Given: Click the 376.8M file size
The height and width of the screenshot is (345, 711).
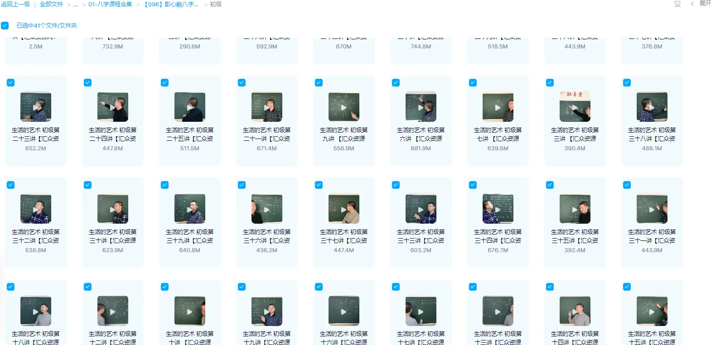Looking at the screenshot, I should pyautogui.click(x=652, y=46).
